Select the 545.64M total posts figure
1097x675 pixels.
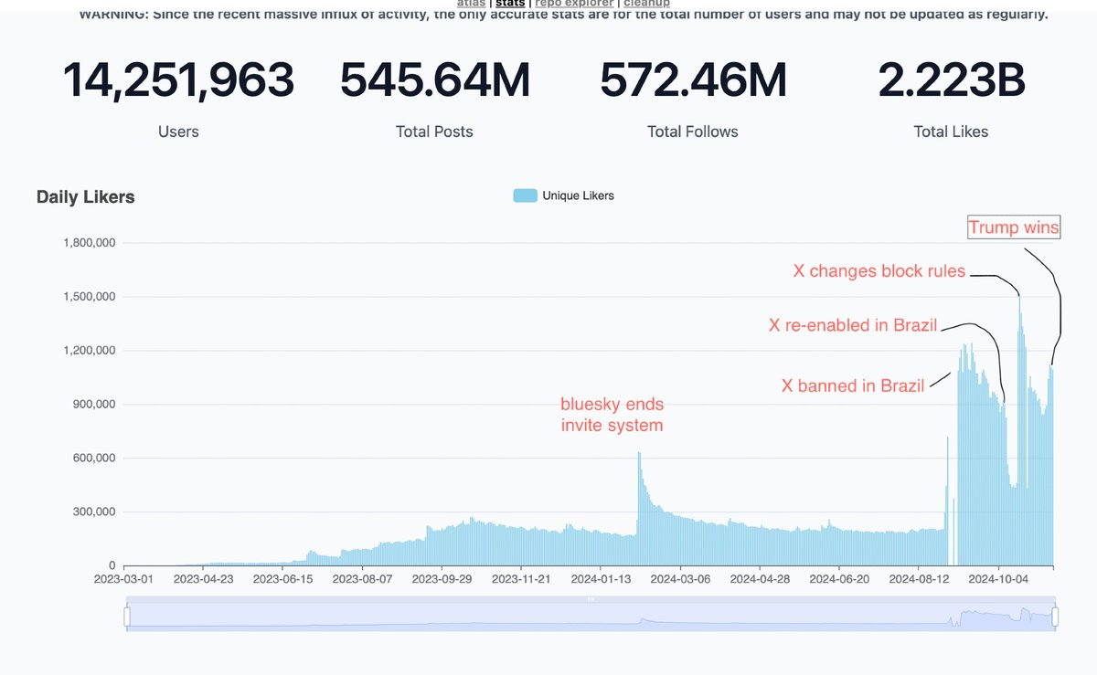[435, 80]
